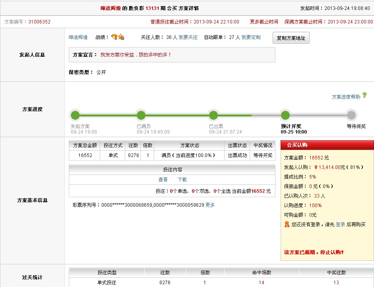Viewport: 374px width, 287px height.
Task: Open the 我要定制 auto-follow link
Action: click(251, 37)
